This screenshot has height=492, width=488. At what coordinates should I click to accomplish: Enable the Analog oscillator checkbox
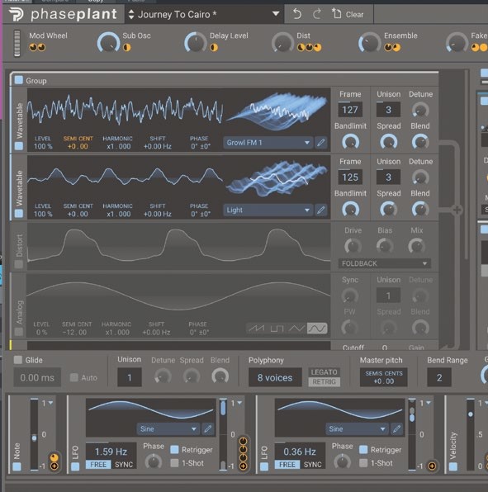pos(19,332)
